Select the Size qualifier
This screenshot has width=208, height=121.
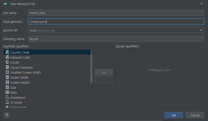click(x=47, y=87)
